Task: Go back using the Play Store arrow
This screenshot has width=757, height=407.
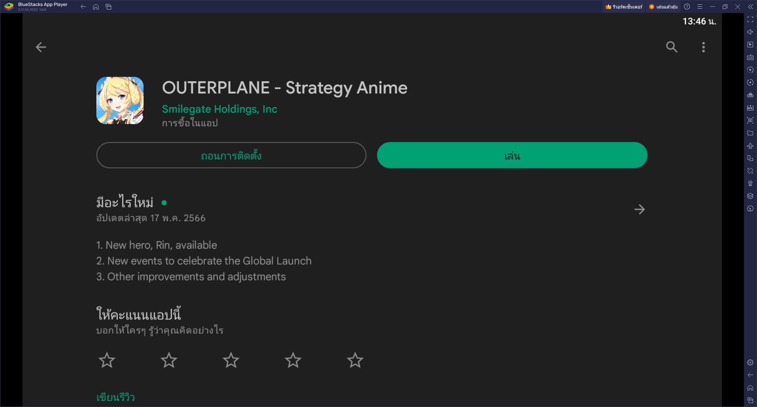Action: click(x=41, y=47)
